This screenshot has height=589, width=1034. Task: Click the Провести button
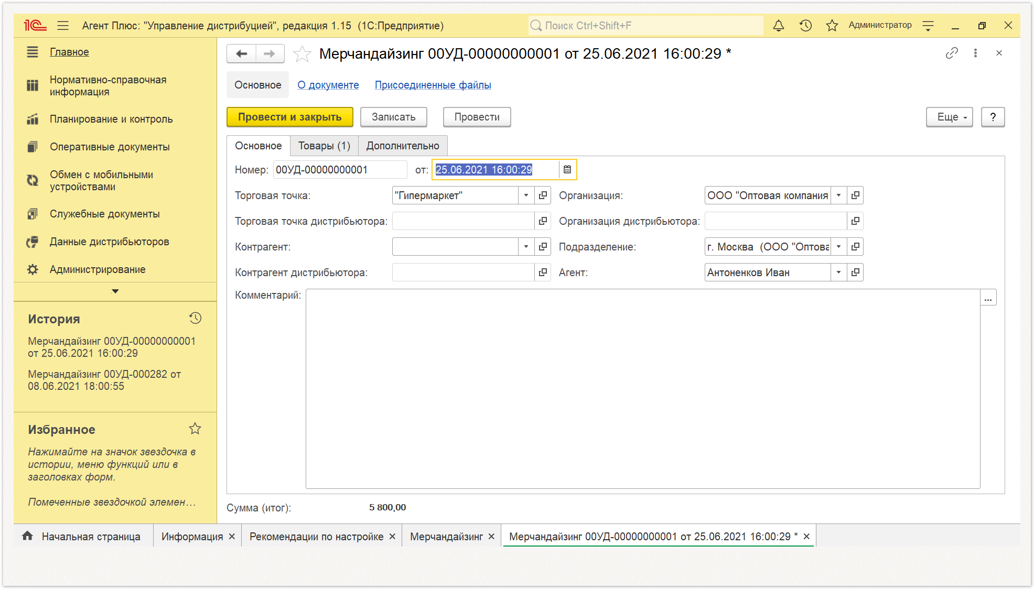[477, 117]
